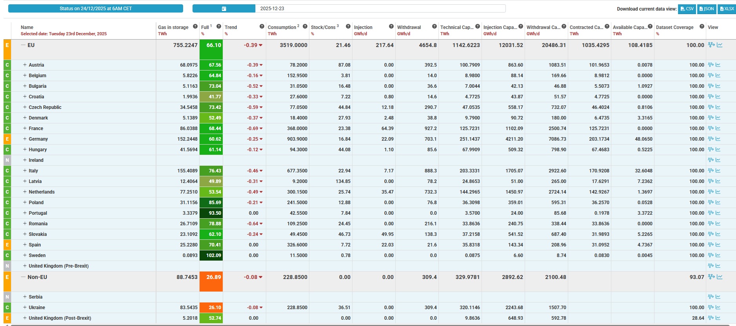
Task: Expand the France row
Action: tap(25, 129)
